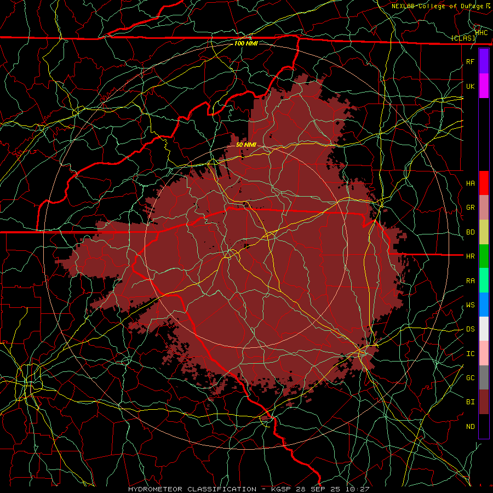Click the RF purple legend swatch
The width and height of the screenshot is (493, 493).
click(484, 61)
